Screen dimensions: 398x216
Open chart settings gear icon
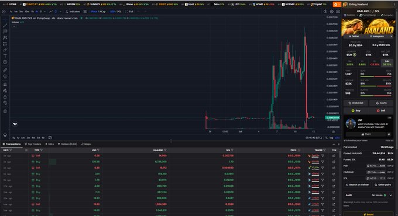tap(331, 12)
